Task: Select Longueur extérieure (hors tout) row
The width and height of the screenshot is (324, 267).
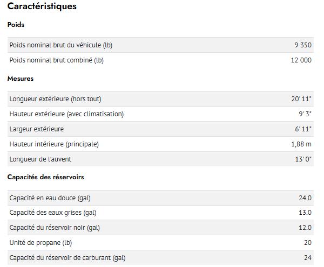Action: pyautogui.click(x=160, y=99)
